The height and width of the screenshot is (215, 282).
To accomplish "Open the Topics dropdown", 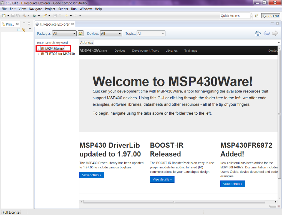I will 151,33.
